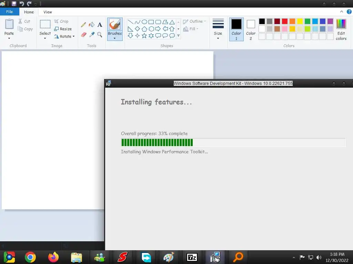The height and width of the screenshot is (264, 353).
Task: Pick the green color swatch
Action: click(x=307, y=21)
